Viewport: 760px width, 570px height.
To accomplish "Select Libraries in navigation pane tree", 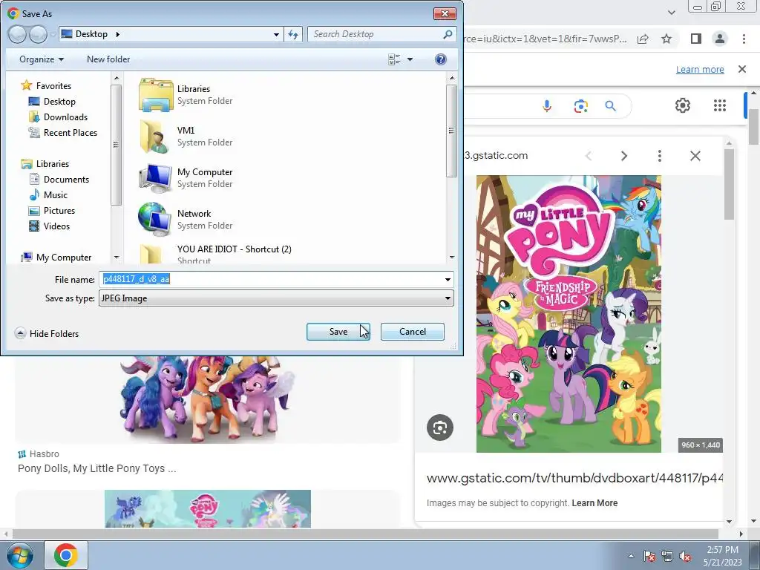I will click(45, 164).
